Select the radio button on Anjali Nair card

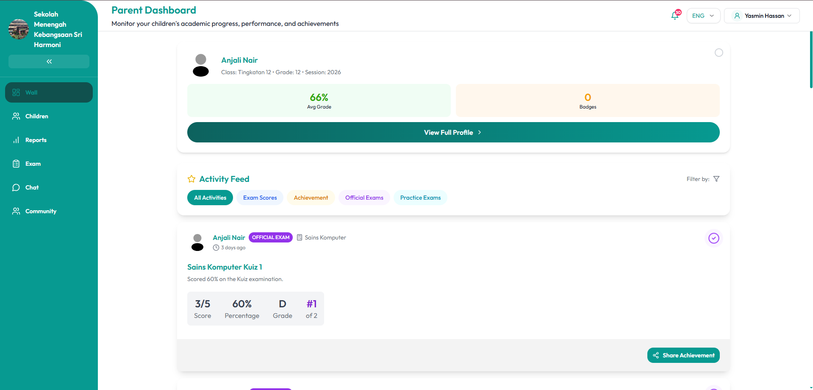(719, 53)
